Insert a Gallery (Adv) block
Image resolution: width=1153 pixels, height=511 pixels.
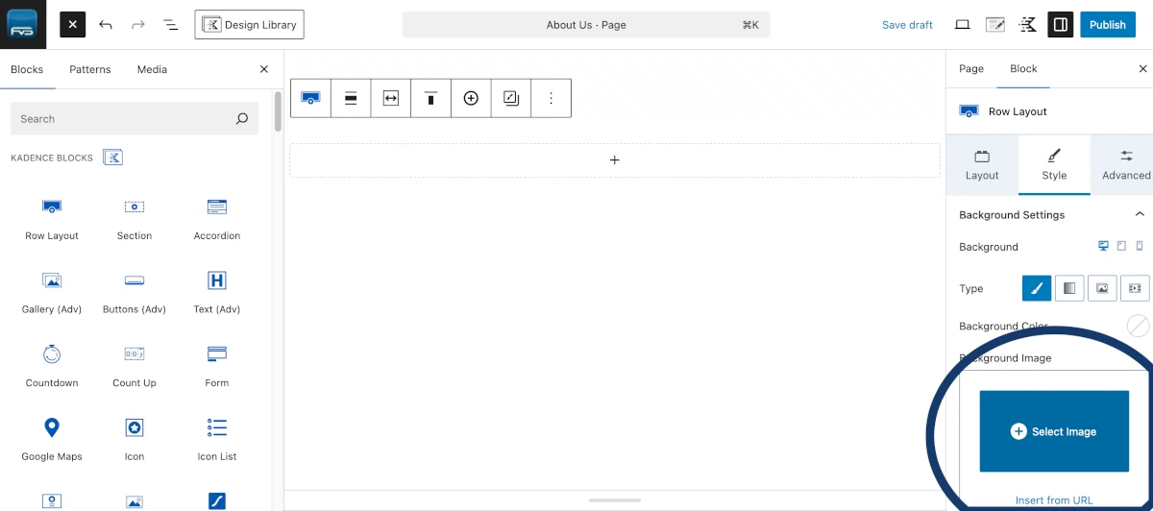point(52,293)
